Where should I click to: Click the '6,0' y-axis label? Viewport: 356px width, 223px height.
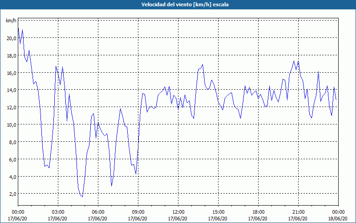click(13, 159)
